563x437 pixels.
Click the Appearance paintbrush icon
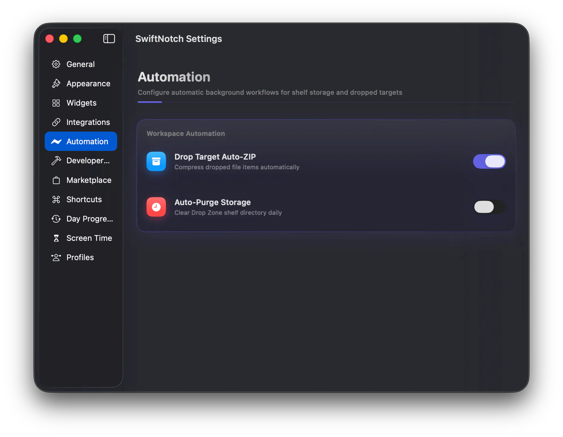click(56, 84)
